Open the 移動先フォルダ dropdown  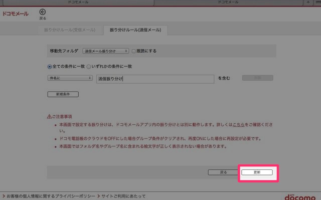pyautogui.click(x=106, y=51)
